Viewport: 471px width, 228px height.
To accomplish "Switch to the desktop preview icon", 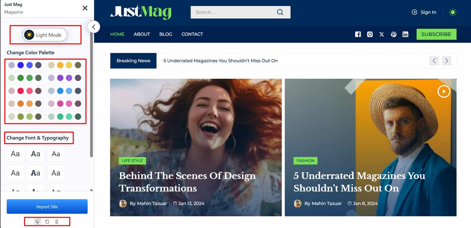I will (x=37, y=221).
